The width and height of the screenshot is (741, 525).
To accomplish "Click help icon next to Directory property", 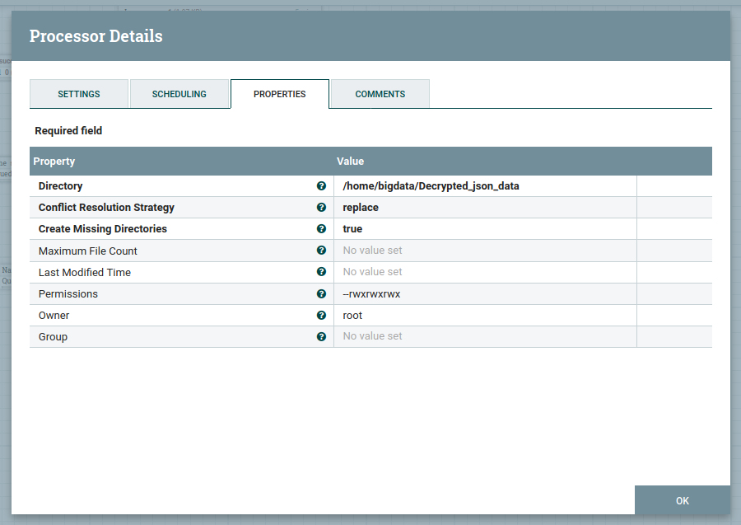I will [321, 186].
